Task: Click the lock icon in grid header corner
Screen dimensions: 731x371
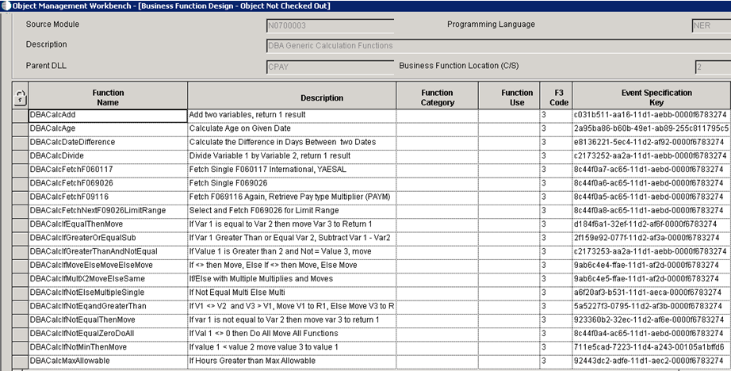Action: click(20, 96)
